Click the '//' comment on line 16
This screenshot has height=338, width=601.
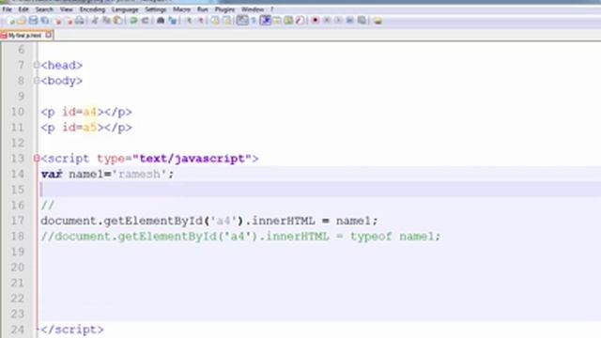click(48, 205)
